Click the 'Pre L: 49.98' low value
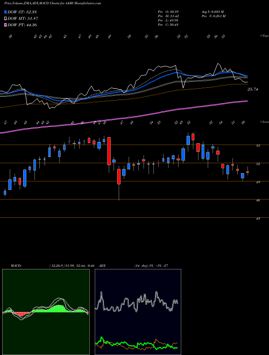 (x=168, y=20)
